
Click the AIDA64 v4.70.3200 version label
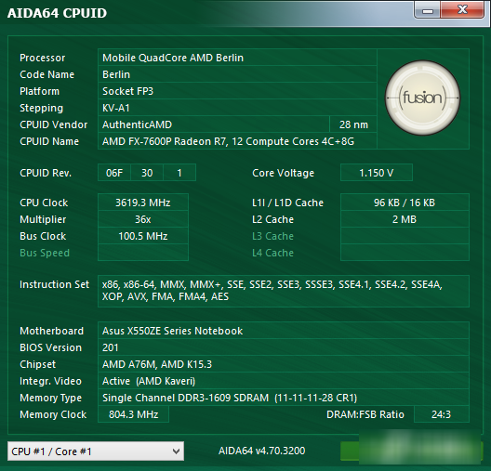click(x=262, y=451)
